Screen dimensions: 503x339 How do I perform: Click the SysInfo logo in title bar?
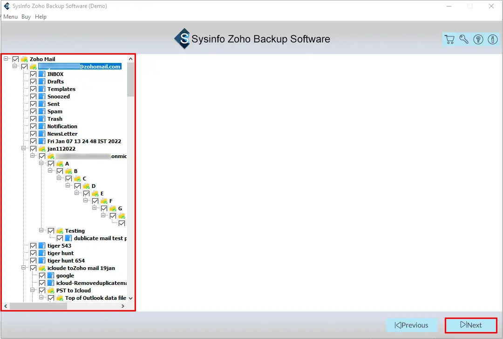[7, 6]
